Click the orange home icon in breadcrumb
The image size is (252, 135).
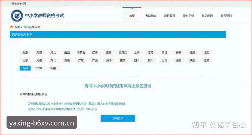pyautogui.click(x=11, y=27)
